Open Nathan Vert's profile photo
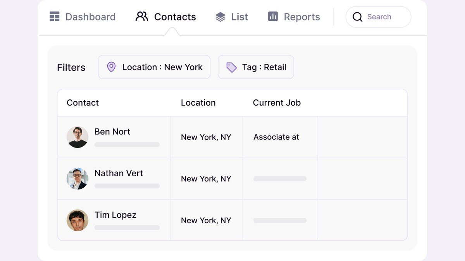 coord(77,179)
